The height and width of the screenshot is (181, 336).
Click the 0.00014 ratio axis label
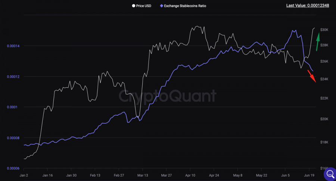pos(13,46)
